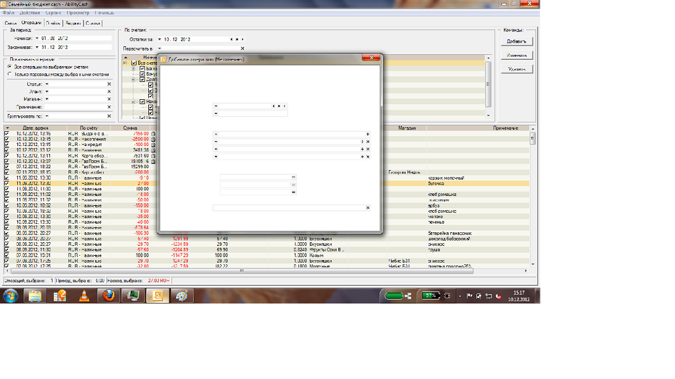Click the plus icon on the dialog's first row
Image resolution: width=675 pixels, height=379 pixels.
tap(367, 134)
